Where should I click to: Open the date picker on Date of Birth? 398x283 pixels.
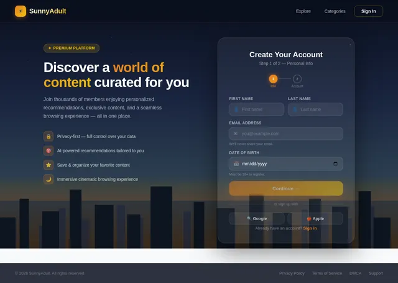pos(335,164)
